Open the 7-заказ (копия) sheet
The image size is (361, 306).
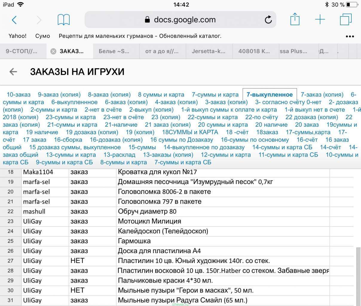pyautogui.click(x=322, y=95)
